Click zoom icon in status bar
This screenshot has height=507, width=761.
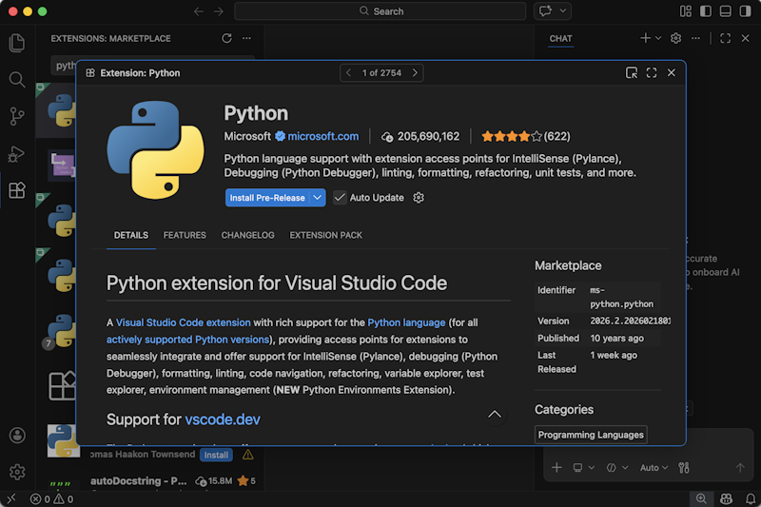701,498
